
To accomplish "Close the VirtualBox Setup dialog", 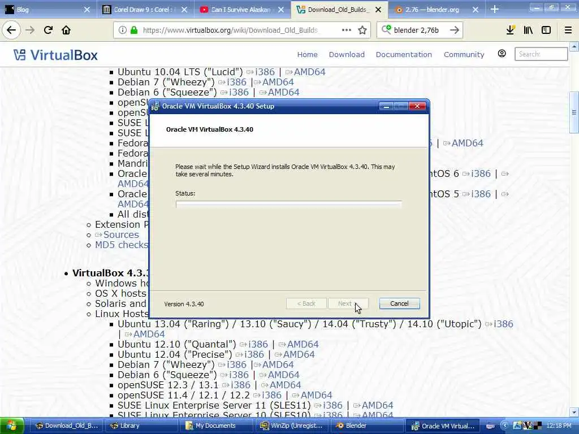I will 417,106.
